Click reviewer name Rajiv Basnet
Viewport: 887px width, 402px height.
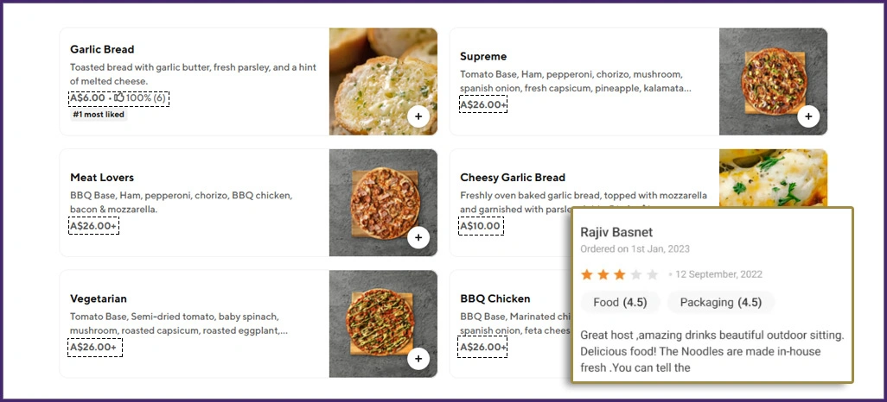[616, 233]
